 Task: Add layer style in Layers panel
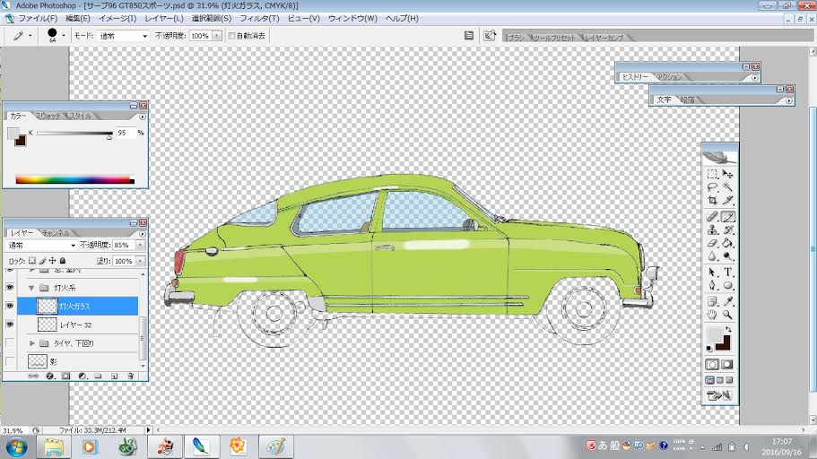50,376
